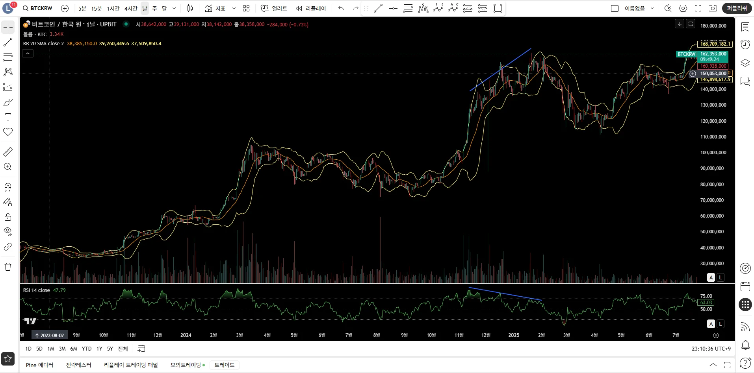This screenshot has width=754, height=373.
Task: Select the 날 daily interval
Action: (145, 8)
